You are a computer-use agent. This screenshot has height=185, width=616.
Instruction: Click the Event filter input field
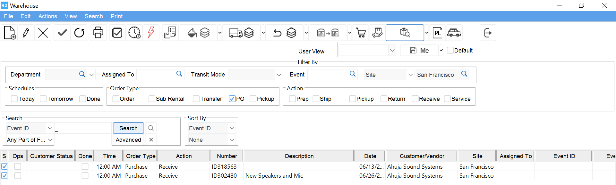328,75
